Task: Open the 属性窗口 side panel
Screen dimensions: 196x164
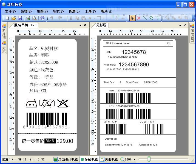Action: [192, 33]
